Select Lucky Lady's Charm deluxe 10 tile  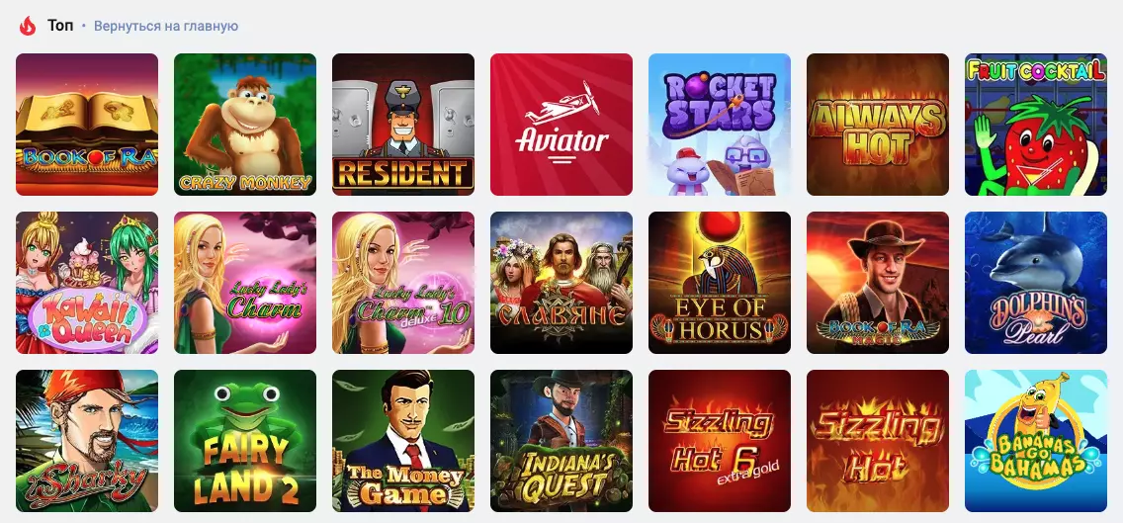[403, 283]
